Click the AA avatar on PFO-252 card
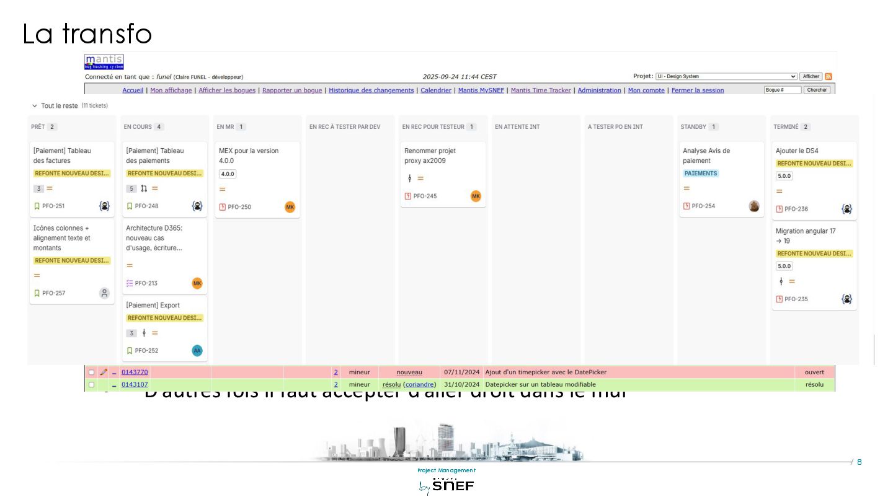The width and height of the screenshot is (893, 502). coord(197,350)
